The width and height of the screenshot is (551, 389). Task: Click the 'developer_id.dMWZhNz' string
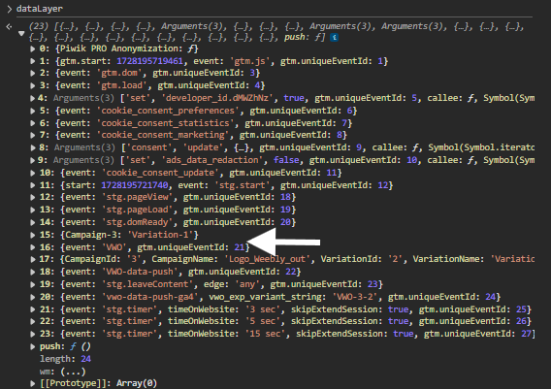pyautogui.click(x=217, y=98)
